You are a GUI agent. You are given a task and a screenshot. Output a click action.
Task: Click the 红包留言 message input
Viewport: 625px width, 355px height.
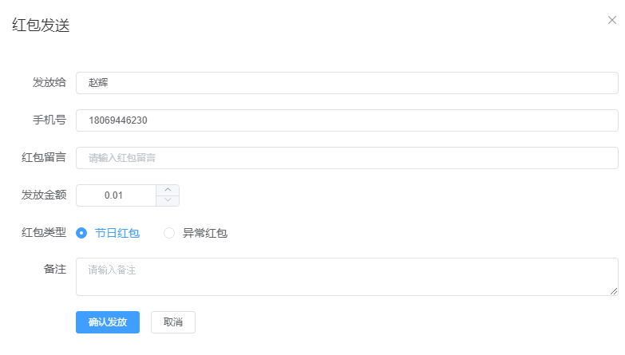pos(346,158)
